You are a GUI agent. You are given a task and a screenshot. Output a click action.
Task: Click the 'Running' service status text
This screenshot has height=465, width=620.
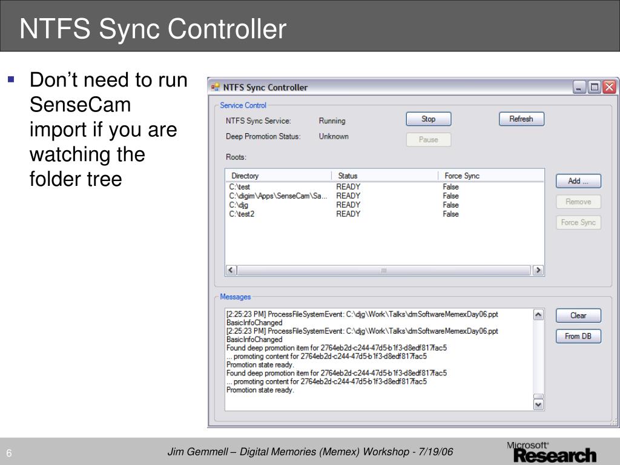(x=332, y=120)
